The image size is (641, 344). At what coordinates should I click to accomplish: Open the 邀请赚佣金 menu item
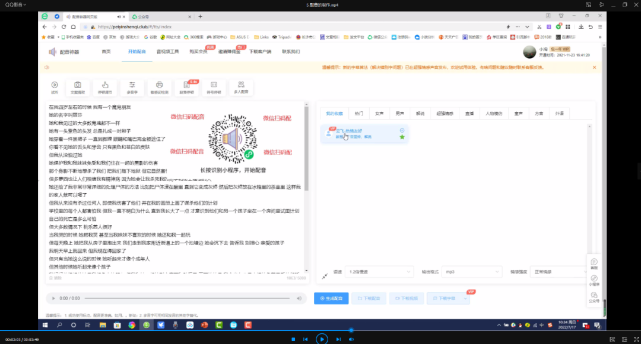point(229,52)
